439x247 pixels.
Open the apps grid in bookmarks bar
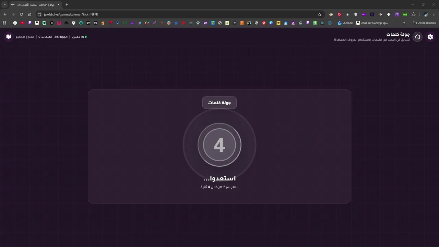(4, 23)
